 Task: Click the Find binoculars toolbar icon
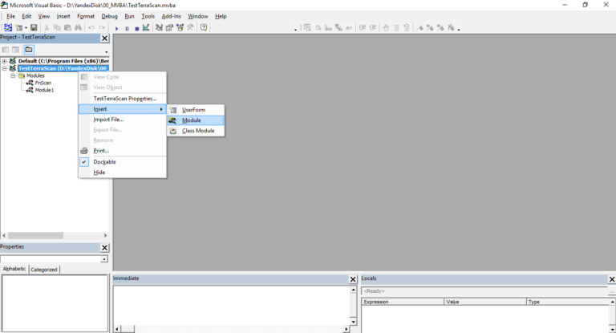coord(78,28)
